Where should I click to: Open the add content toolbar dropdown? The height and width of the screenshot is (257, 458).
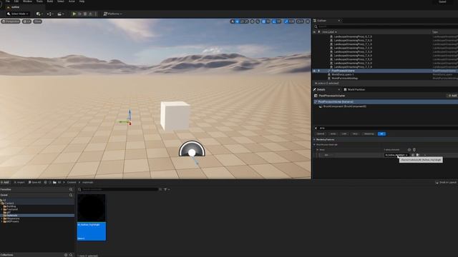coord(39,14)
